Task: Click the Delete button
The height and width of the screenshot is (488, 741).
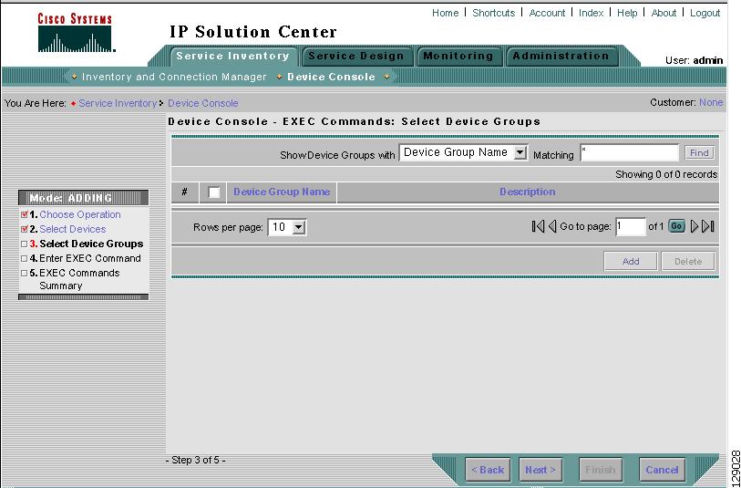Action: click(688, 262)
